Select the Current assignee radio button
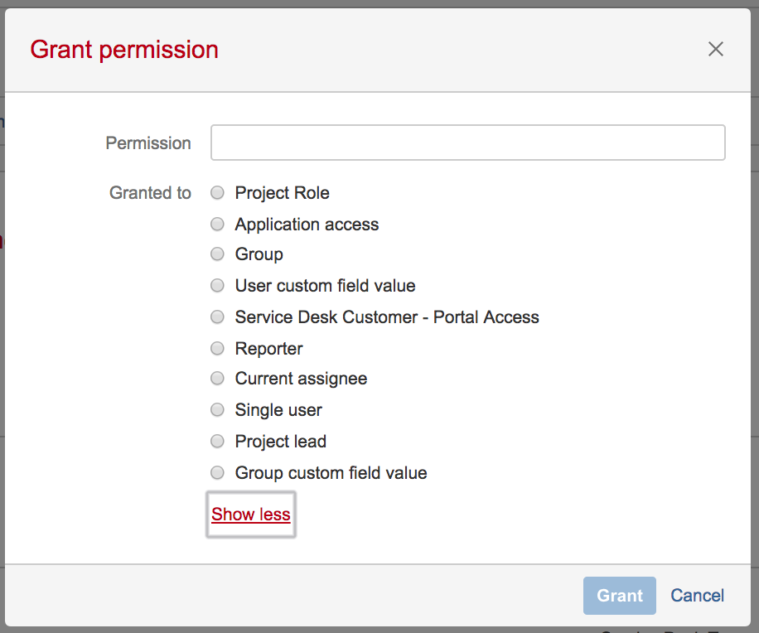The height and width of the screenshot is (633, 759). [217, 379]
